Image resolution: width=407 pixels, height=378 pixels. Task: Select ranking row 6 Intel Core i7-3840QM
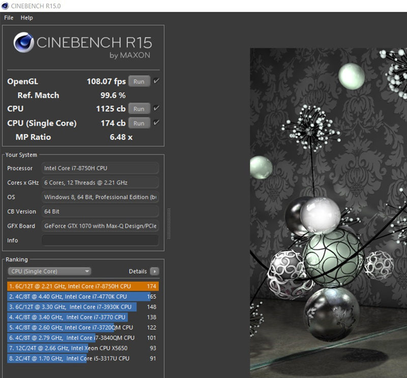pyautogui.click(x=83, y=338)
